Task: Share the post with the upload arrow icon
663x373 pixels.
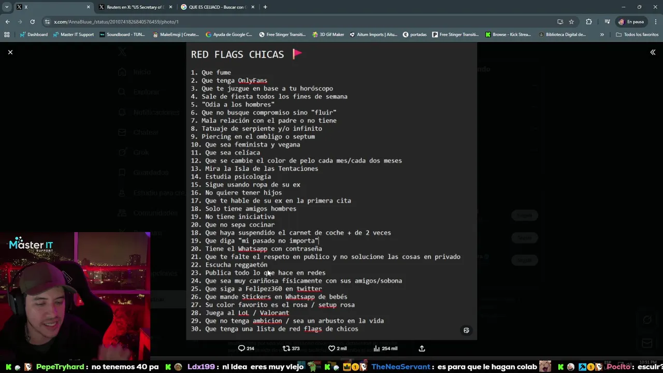Action: 422,348
